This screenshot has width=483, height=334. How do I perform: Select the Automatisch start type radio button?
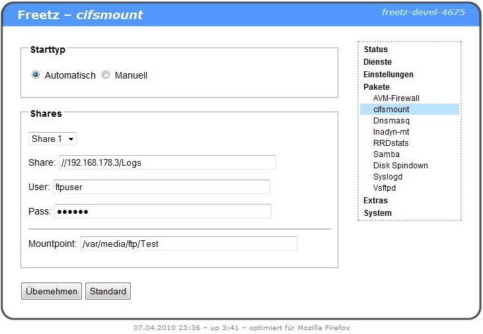click(36, 75)
